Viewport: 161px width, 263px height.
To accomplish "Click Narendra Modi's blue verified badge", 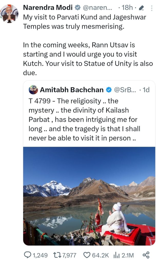I will coord(78,8).
